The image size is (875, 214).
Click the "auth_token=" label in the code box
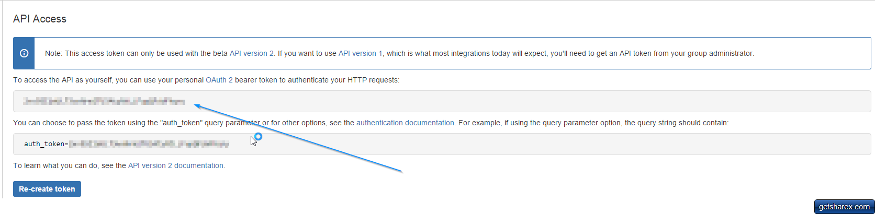click(x=46, y=144)
